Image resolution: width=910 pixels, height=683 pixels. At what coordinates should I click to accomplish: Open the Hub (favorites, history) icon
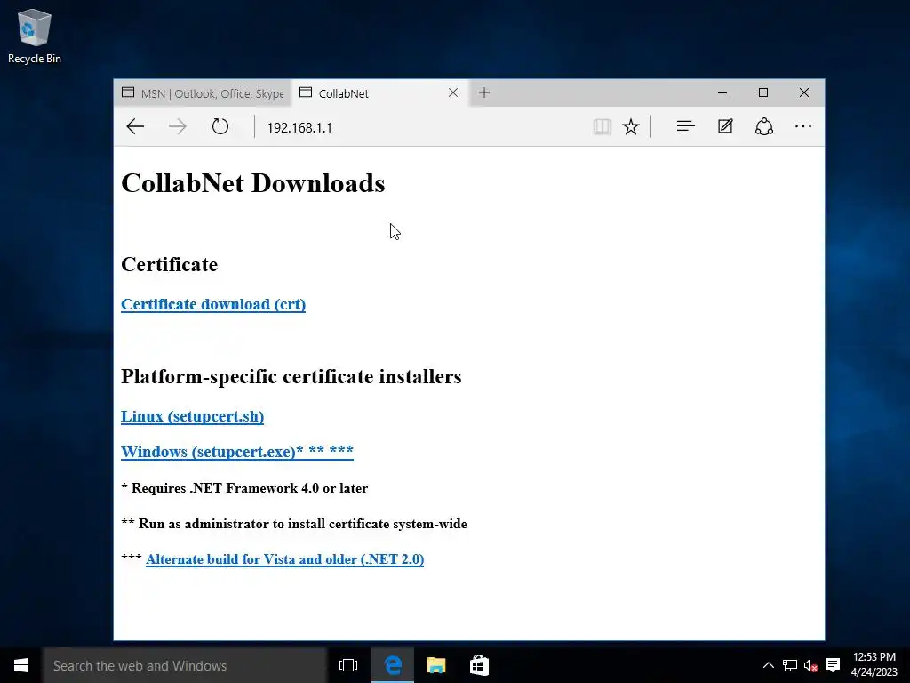pos(685,126)
